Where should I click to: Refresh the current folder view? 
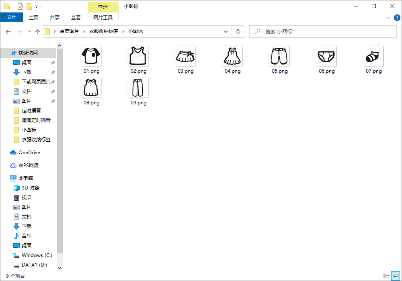[x=238, y=31]
